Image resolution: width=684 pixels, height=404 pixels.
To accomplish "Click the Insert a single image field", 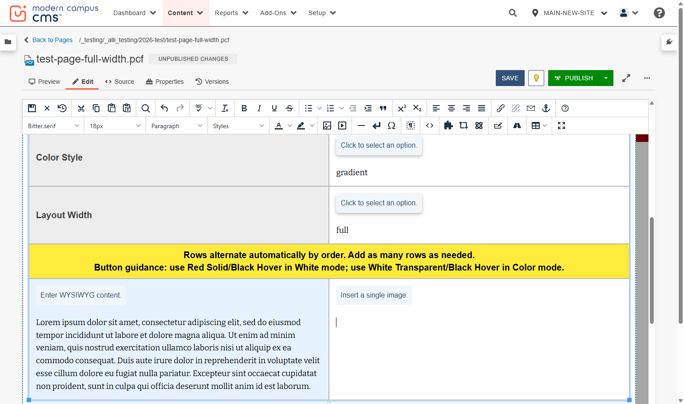I will tap(374, 295).
